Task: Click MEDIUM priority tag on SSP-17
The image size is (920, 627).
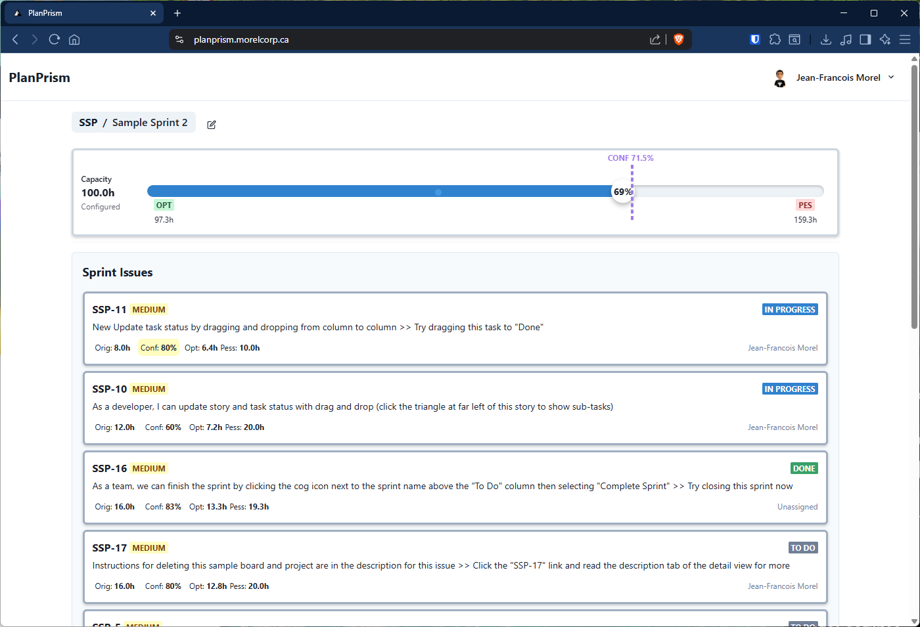Action: pyautogui.click(x=149, y=548)
